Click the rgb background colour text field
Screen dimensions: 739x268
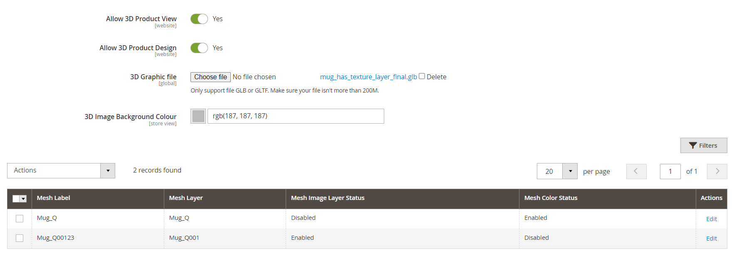295,116
